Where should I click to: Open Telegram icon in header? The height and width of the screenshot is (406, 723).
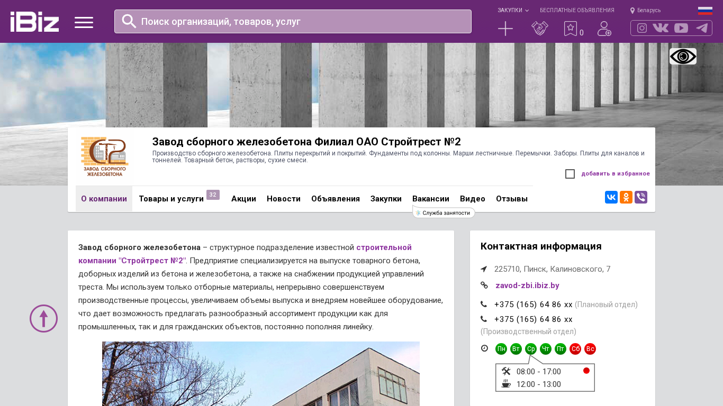pos(702,28)
